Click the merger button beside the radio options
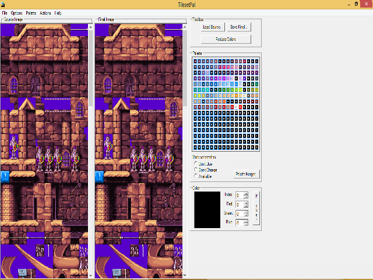The image size is (373, 280). coord(246,174)
